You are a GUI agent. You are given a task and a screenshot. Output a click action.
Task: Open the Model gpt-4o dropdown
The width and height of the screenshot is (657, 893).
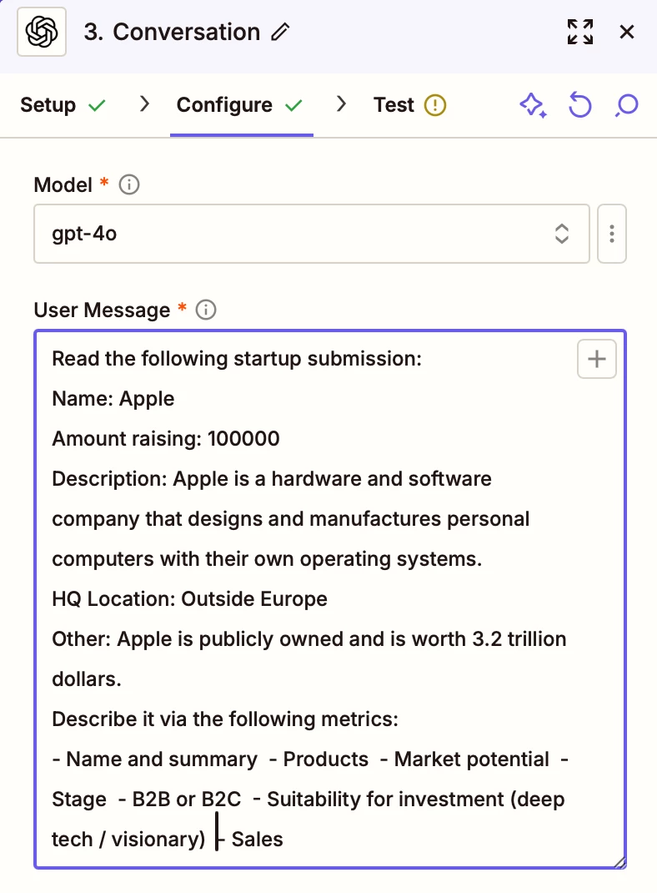coord(312,234)
